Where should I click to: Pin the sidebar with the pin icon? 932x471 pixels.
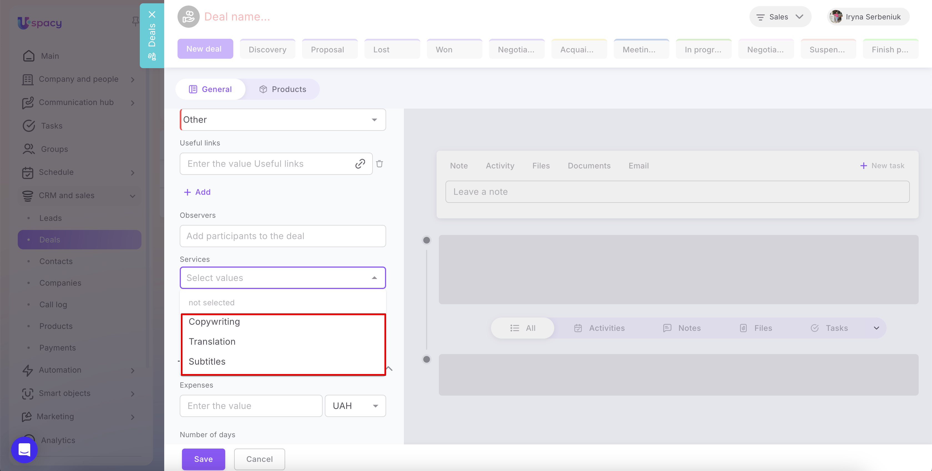pyautogui.click(x=135, y=21)
